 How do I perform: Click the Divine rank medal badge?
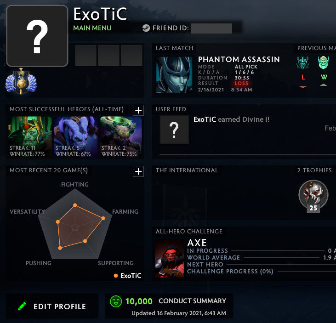21,81
